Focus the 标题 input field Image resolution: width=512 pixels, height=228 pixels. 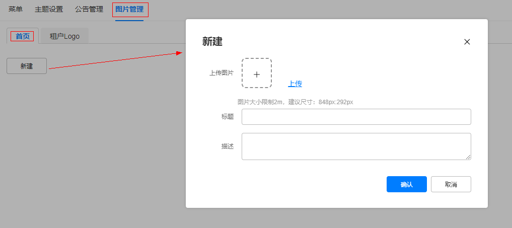click(356, 117)
